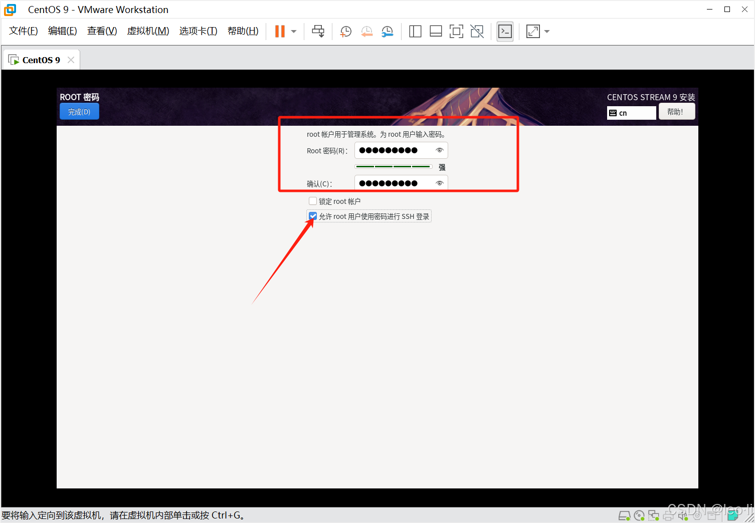
Task: Click the printer status bar icon
Action: 668,515
